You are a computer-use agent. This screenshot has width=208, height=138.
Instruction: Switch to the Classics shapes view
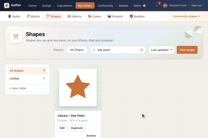point(58,50)
